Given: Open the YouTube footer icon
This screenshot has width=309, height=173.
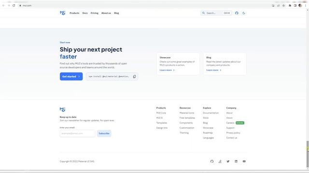Looking at the screenshot, I should coord(244,161).
